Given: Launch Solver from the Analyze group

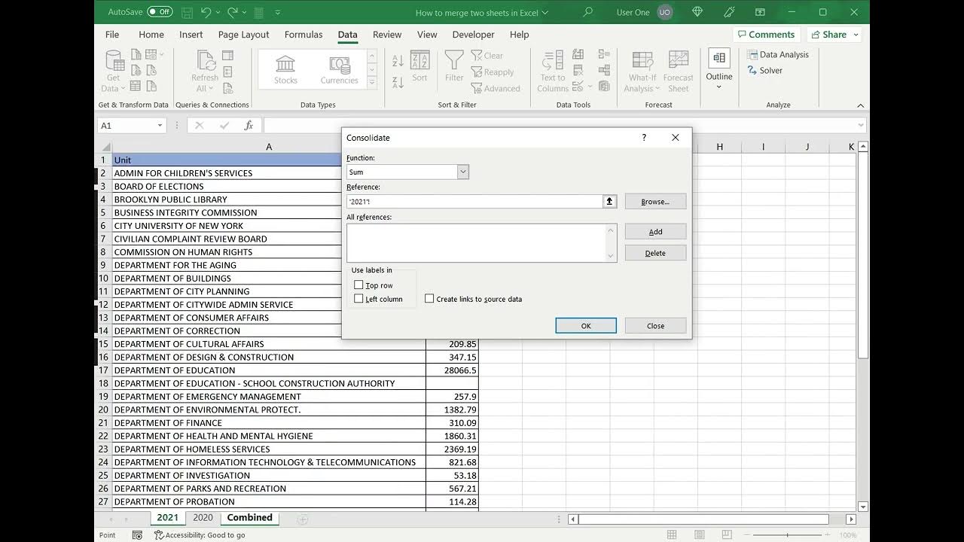Looking at the screenshot, I should coord(765,71).
